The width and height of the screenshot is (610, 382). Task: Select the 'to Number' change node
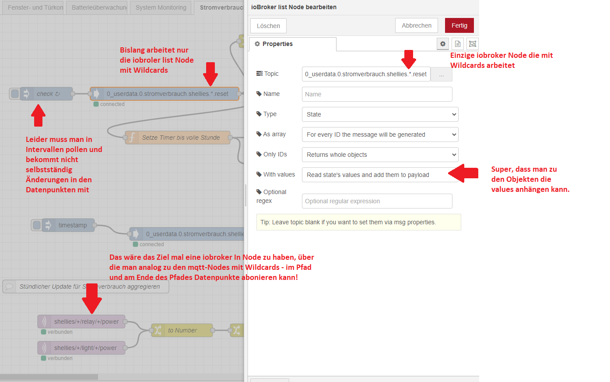point(182,330)
